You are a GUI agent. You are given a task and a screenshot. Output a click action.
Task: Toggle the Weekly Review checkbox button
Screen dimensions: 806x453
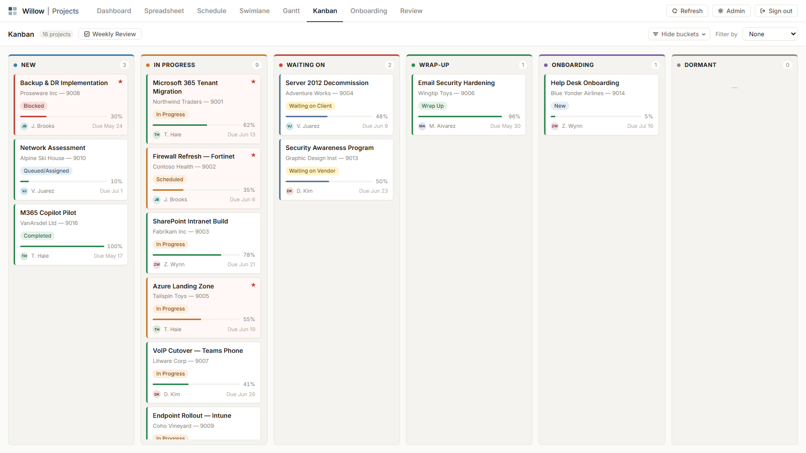(110, 34)
